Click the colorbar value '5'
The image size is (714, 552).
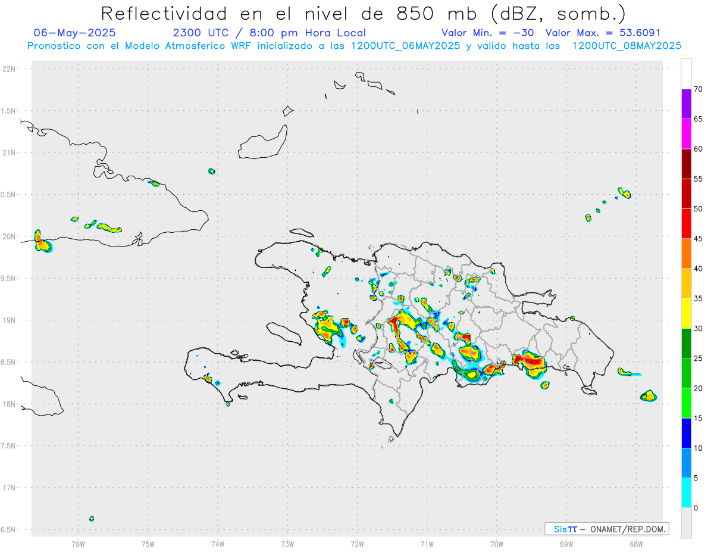coord(696,478)
